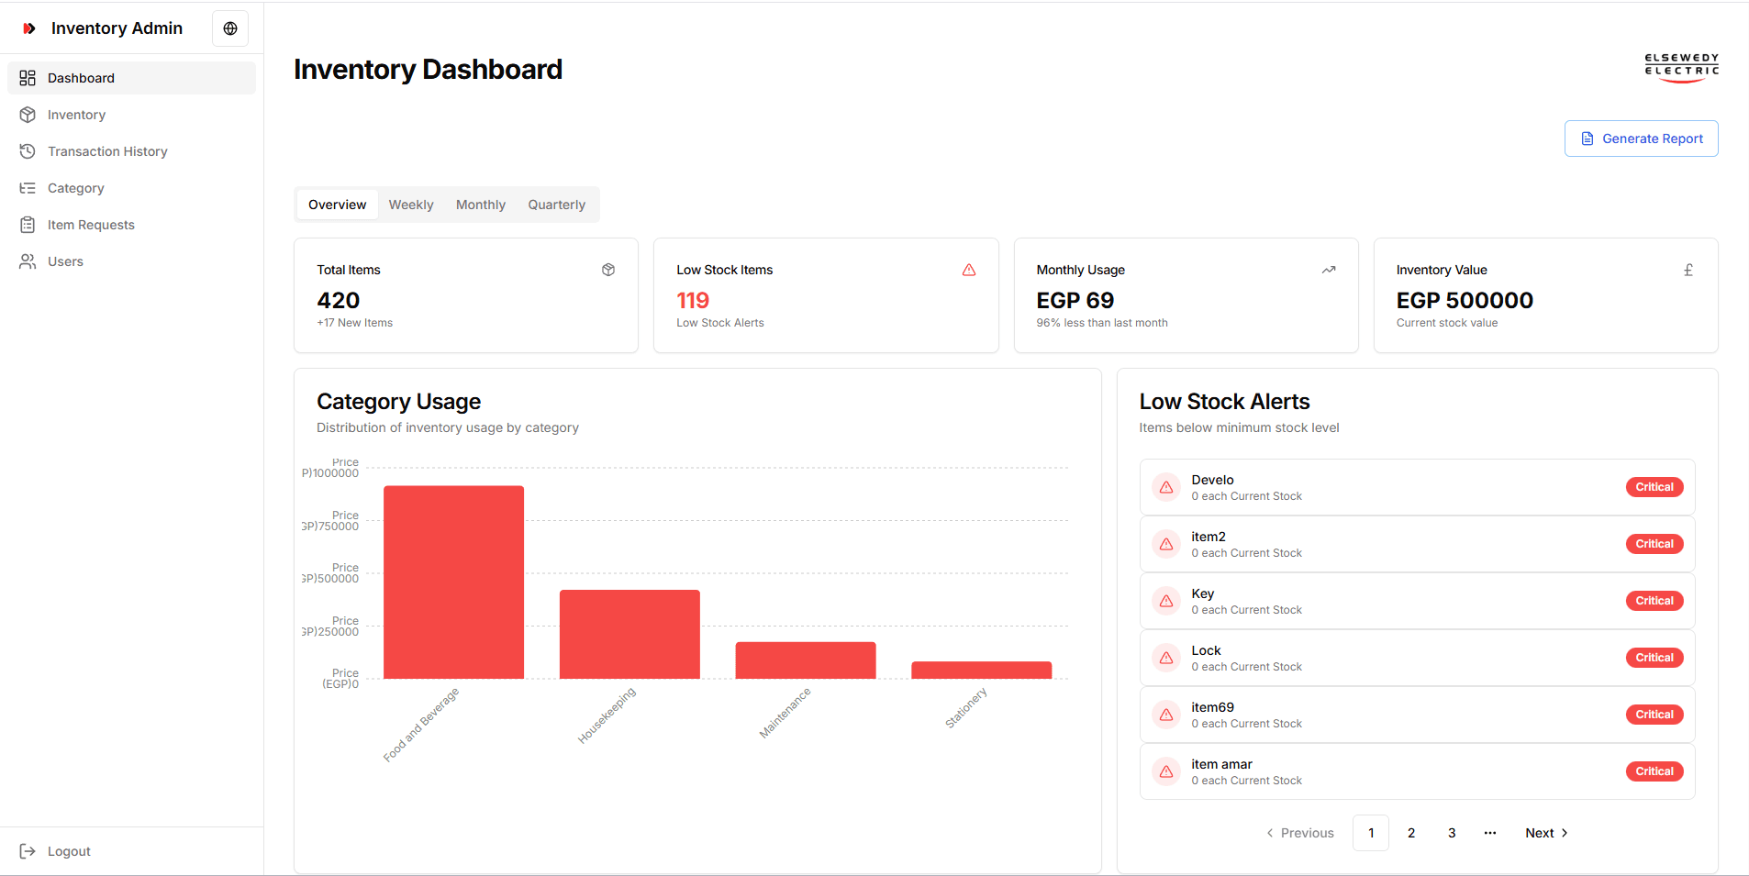Click the Logout icon
Screen dimensions: 1749x876
[x=28, y=851]
